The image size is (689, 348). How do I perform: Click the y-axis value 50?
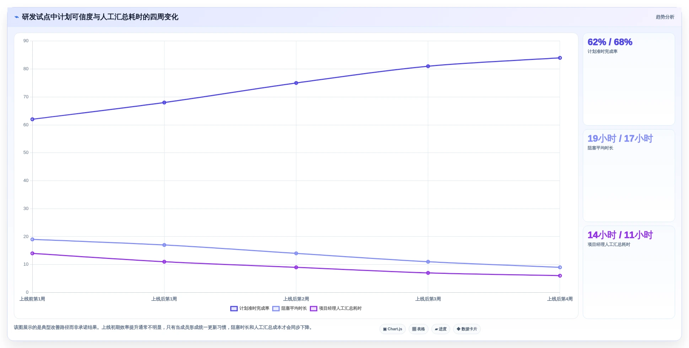coord(26,153)
